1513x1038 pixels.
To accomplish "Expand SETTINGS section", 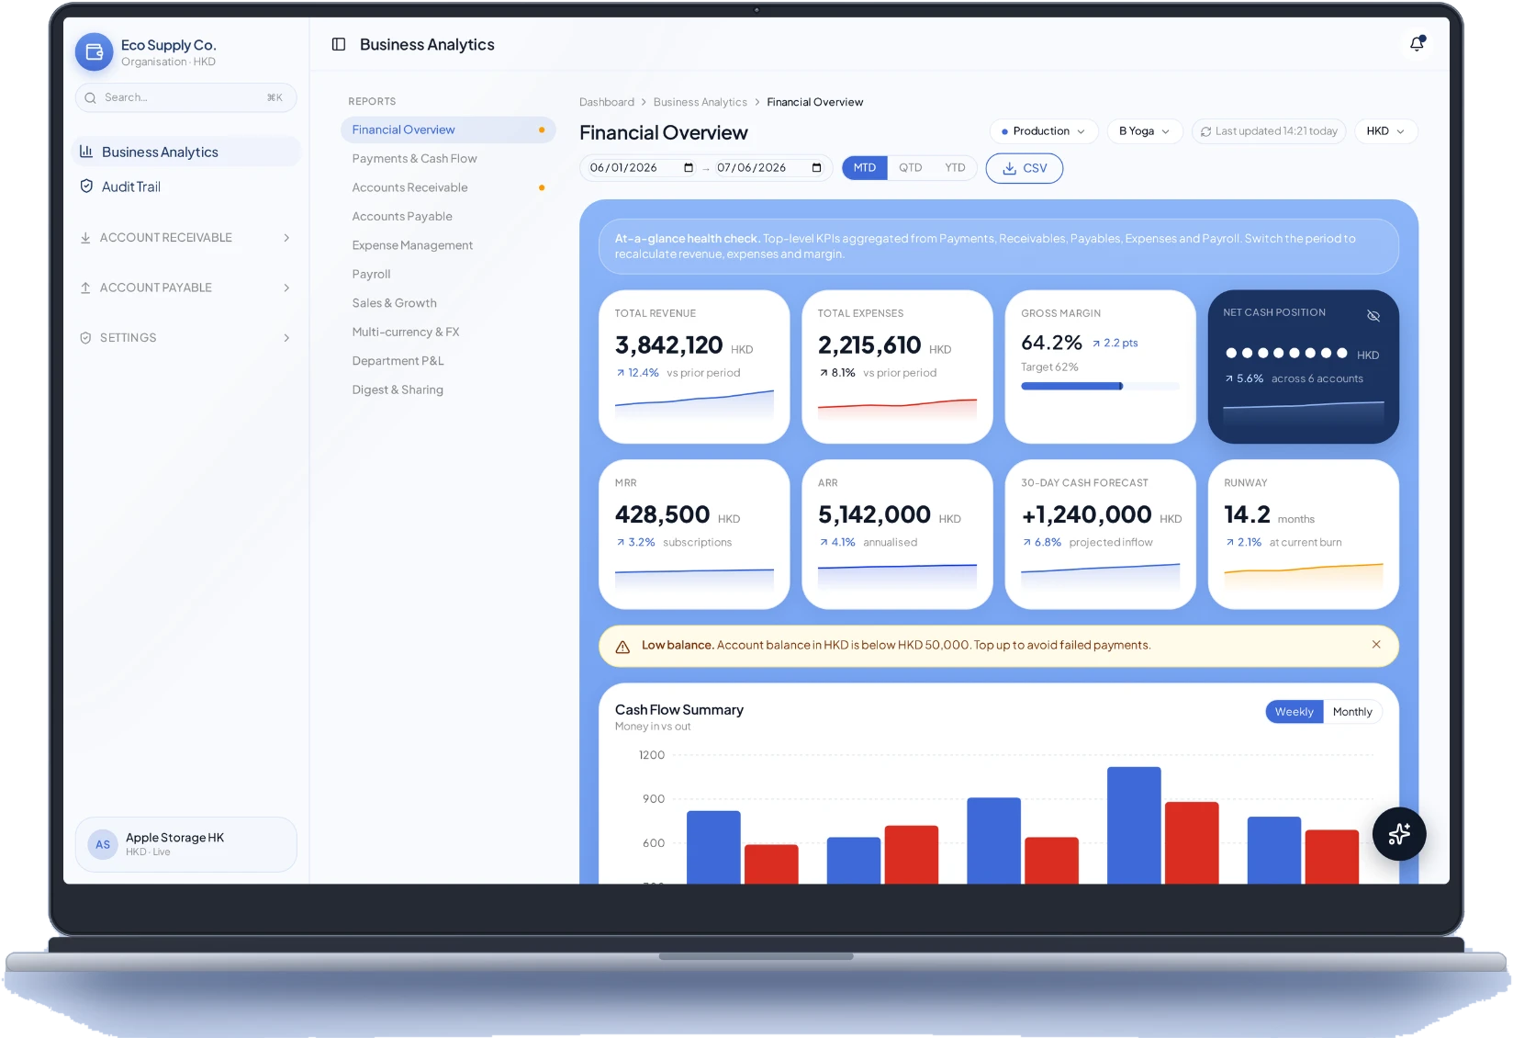I will coord(186,338).
